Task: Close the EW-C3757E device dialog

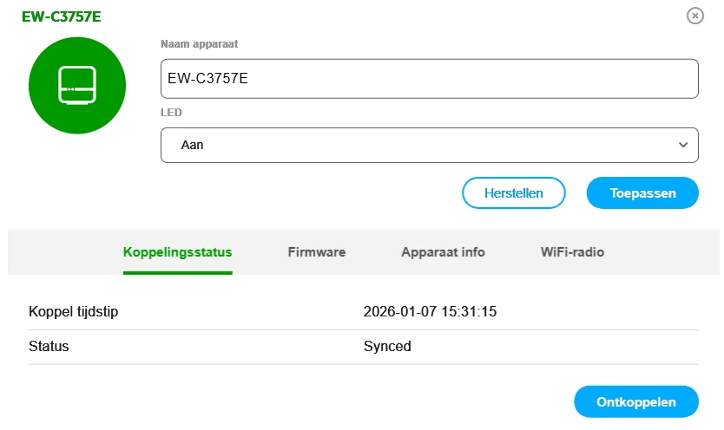Action: tap(694, 16)
